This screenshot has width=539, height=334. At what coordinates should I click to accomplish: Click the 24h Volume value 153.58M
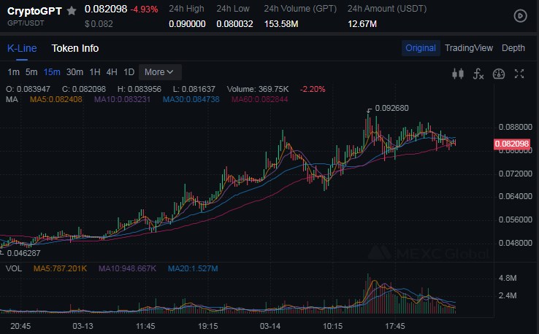pos(281,24)
